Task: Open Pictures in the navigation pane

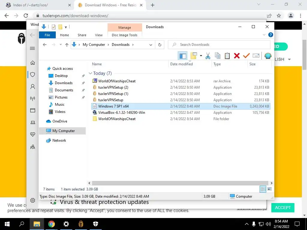Action: click(61, 97)
